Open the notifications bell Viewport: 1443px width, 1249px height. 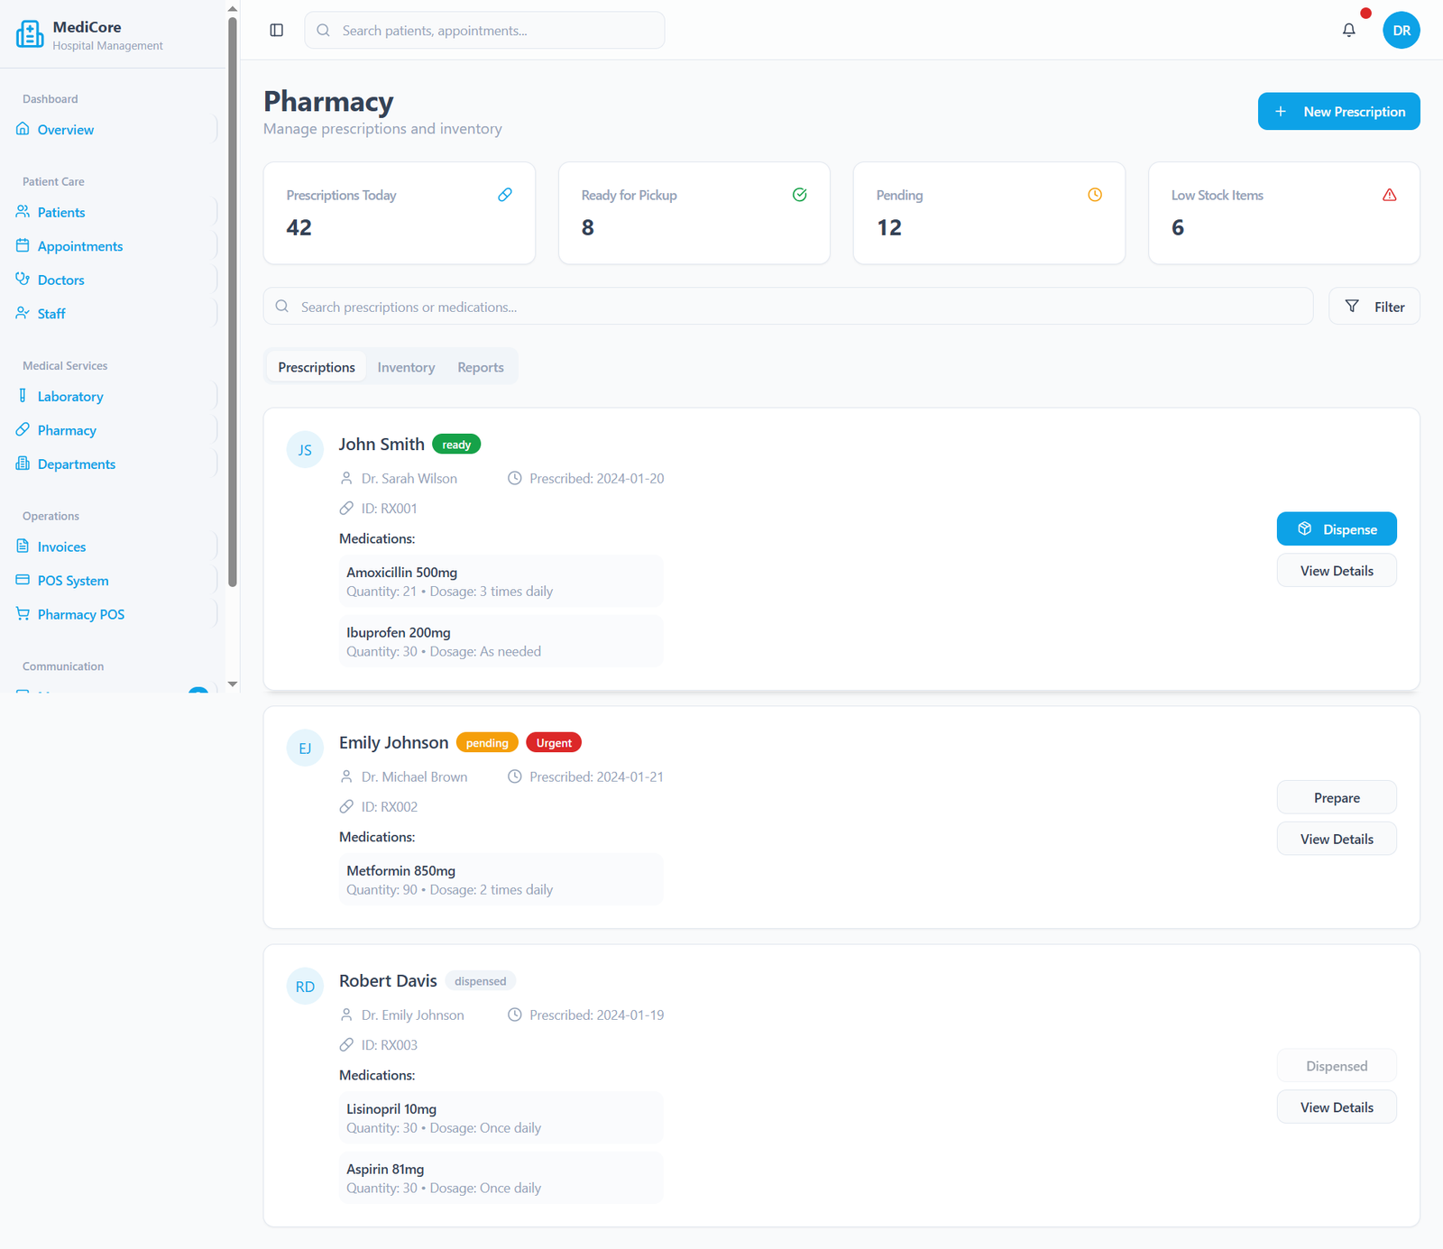(x=1348, y=31)
